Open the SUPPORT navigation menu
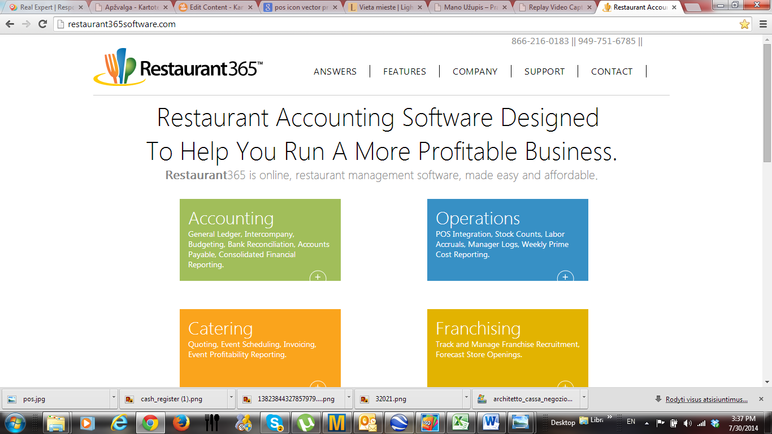This screenshot has height=434, width=772. point(544,71)
